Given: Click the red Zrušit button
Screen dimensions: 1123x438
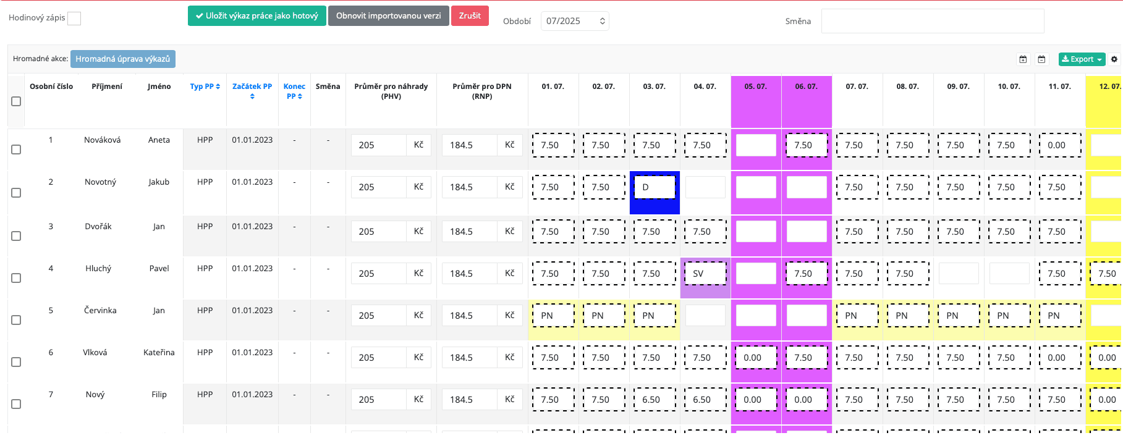Looking at the screenshot, I should point(470,16).
